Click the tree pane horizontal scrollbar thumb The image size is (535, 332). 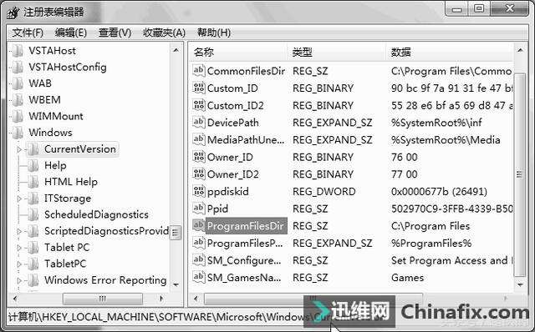[103, 299]
